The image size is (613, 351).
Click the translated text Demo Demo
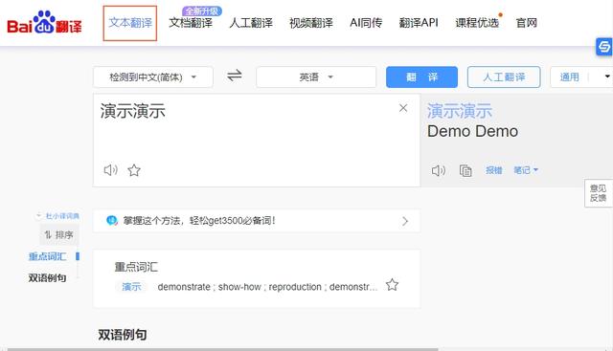pos(472,131)
